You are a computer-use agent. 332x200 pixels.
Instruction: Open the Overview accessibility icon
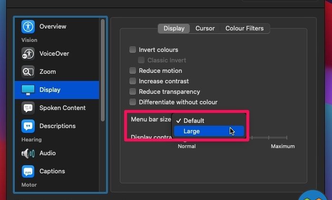[28, 27]
